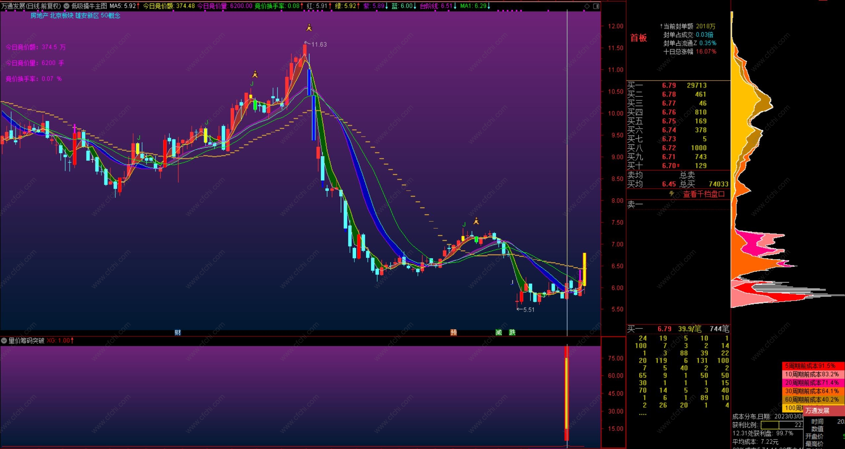This screenshot has height=449, width=845.
Task: Expand more levels via 买十 down arrow
Action: [x=678, y=166]
